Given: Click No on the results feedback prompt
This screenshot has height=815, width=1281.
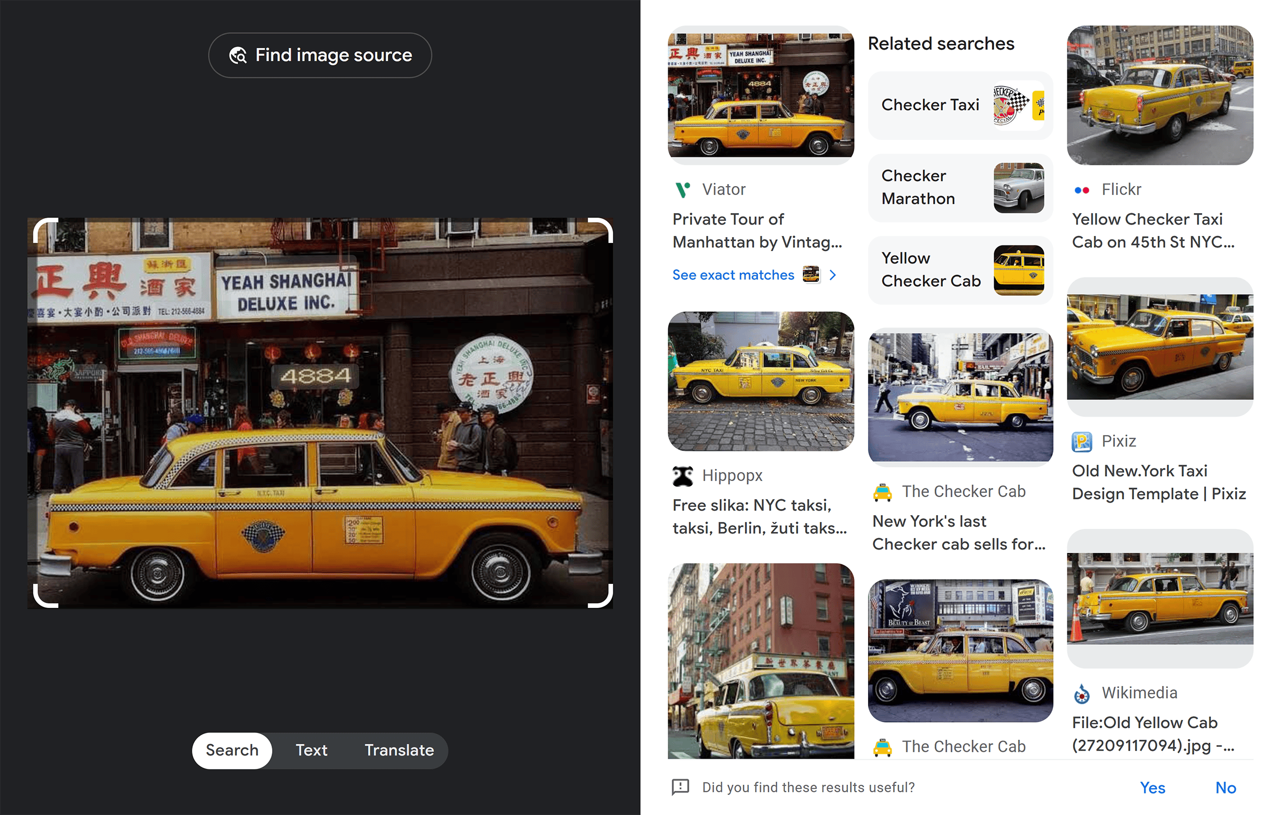Looking at the screenshot, I should click(1226, 788).
